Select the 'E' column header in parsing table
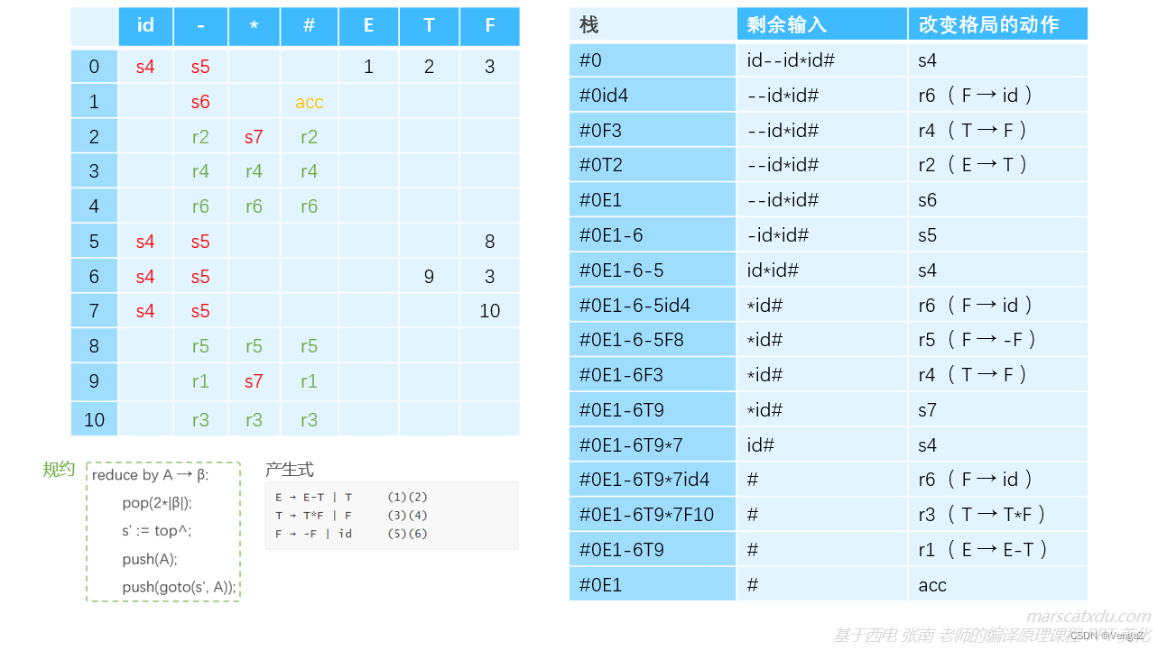The height and width of the screenshot is (650, 1158). [x=368, y=26]
